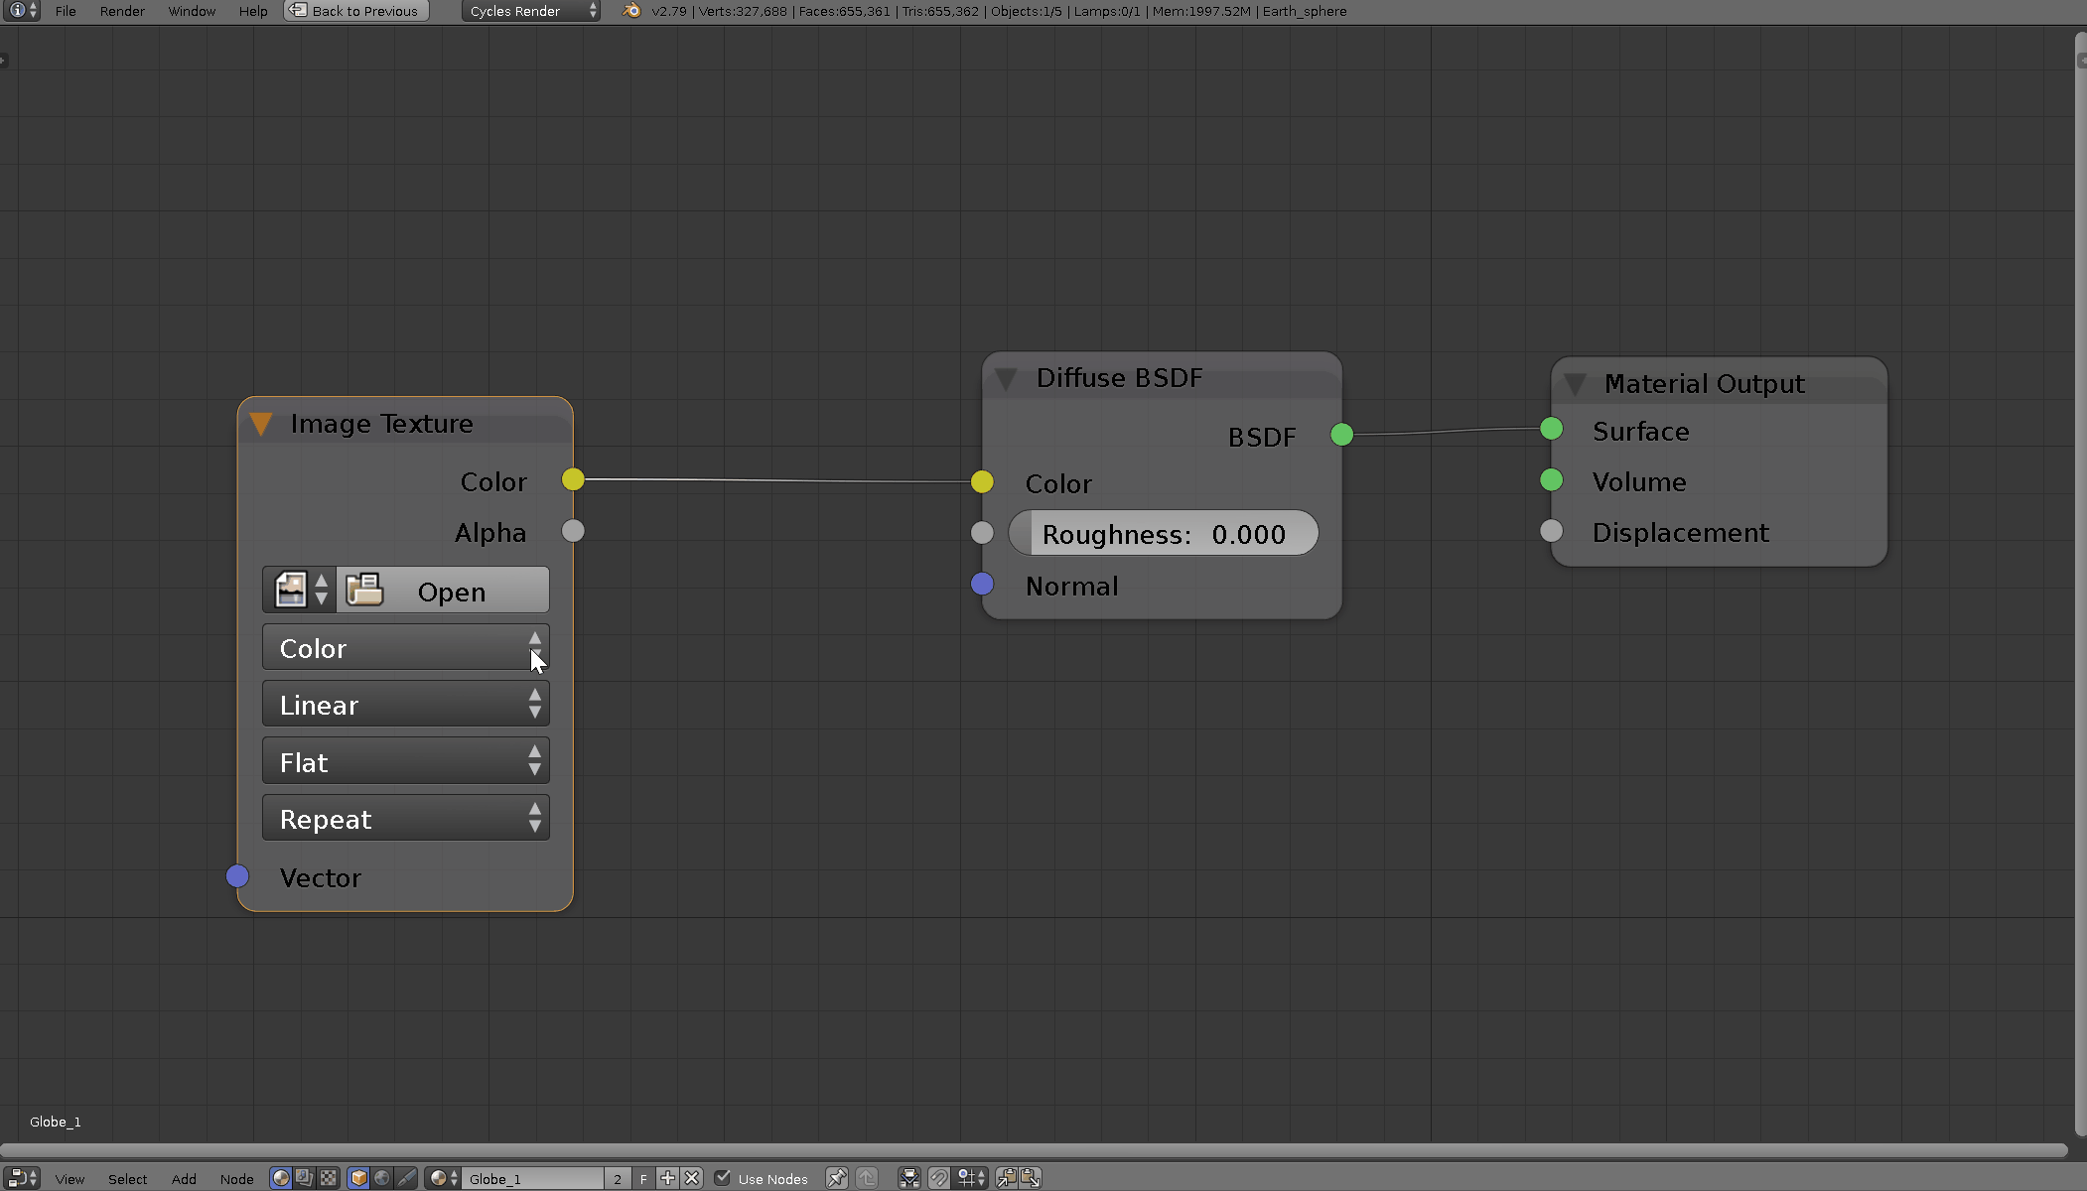Click the Flat projection dropdown
The image size is (2087, 1191).
[407, 761]
